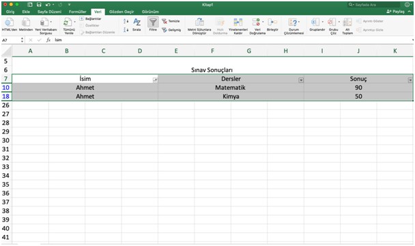Screen dimensions: 415x246
Task: Select the Veri tab
Action: (98, 12)
